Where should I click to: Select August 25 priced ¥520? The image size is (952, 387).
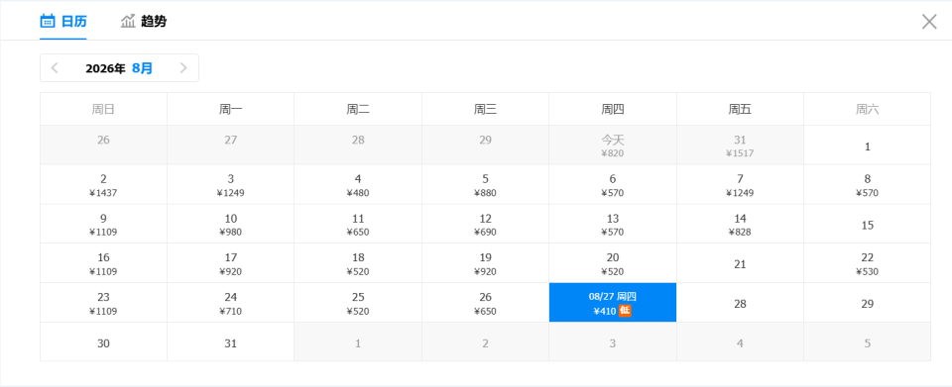pos(358,302)
